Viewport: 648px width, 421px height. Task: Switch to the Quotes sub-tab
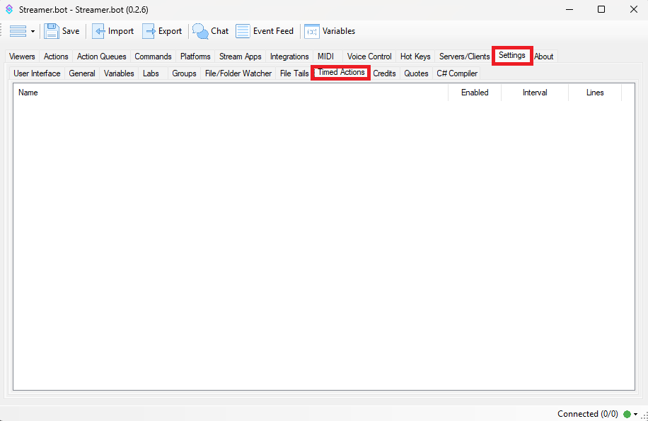pos(416,73)
